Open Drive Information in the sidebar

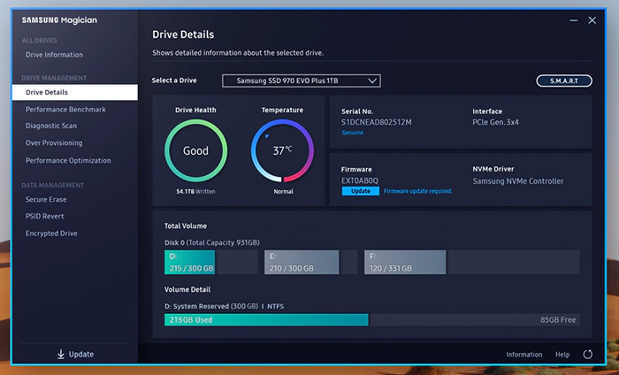[54, 55]
